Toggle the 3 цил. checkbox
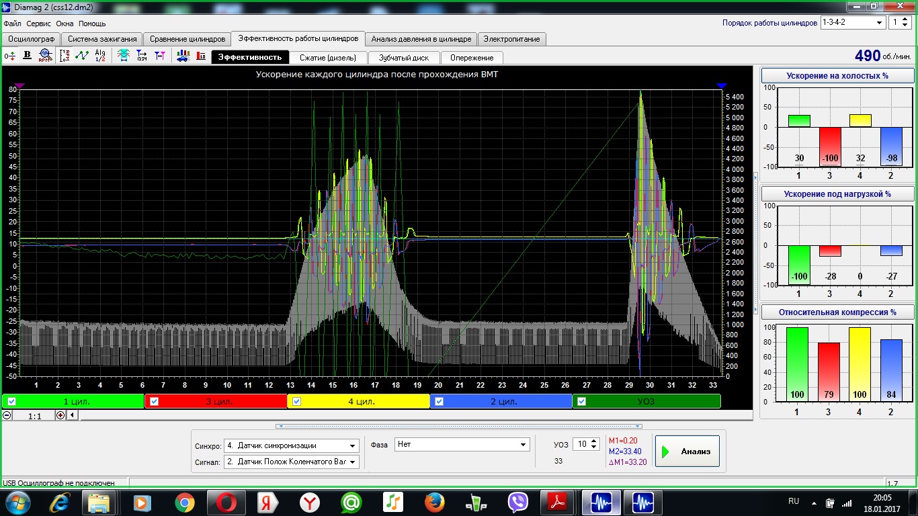This screenshot has width=918, height=516. pyautogui.click(x=155, y=402)
